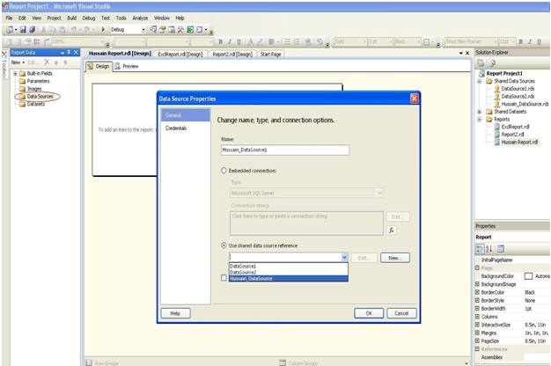Viewport: 551px width, 366px height.
Task: Click the Property Pages icon in the Properties panel
Action: coord(501,249)
